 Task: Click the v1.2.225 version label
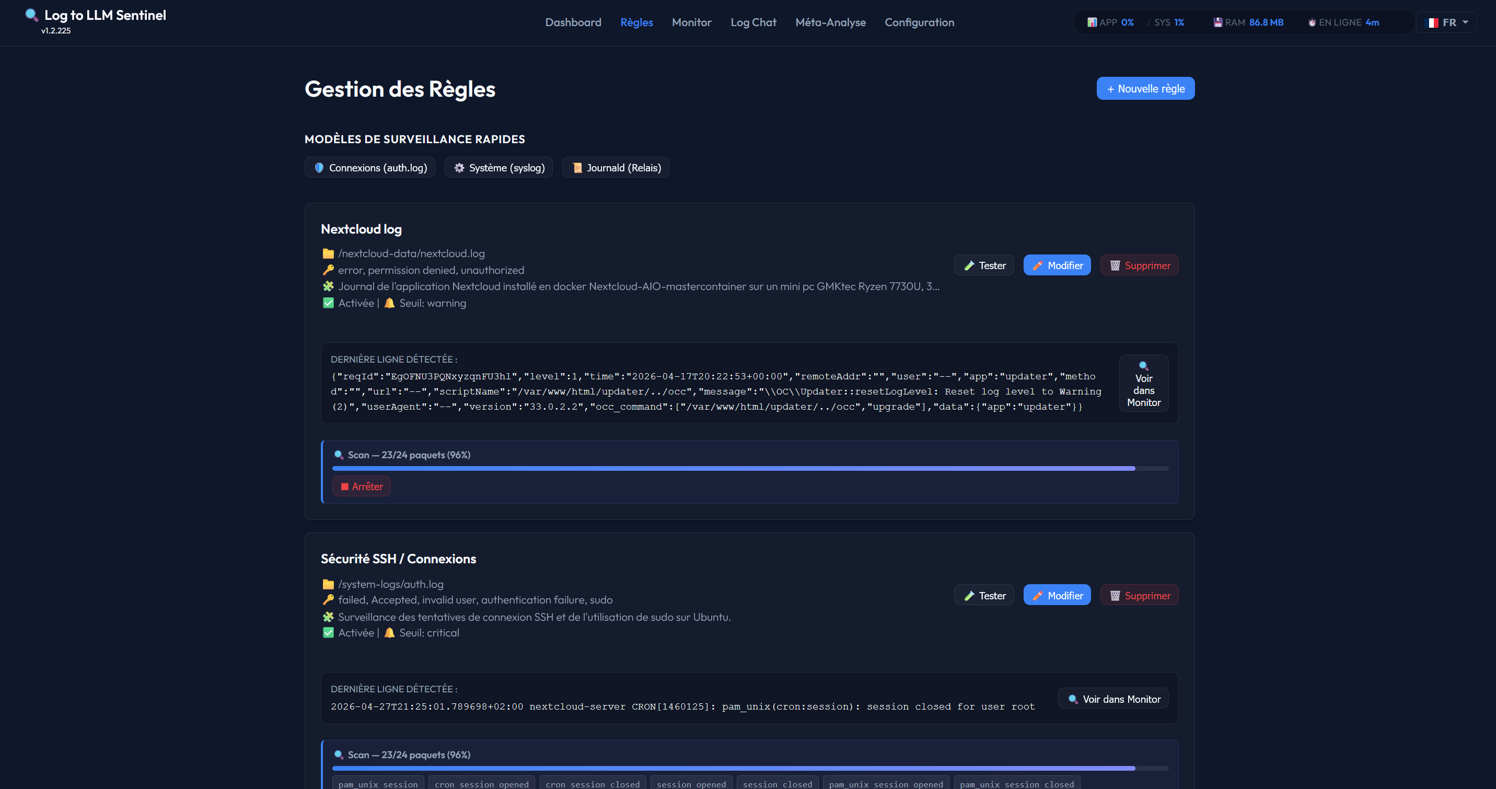pyautogui.click(x=56, y=31)
